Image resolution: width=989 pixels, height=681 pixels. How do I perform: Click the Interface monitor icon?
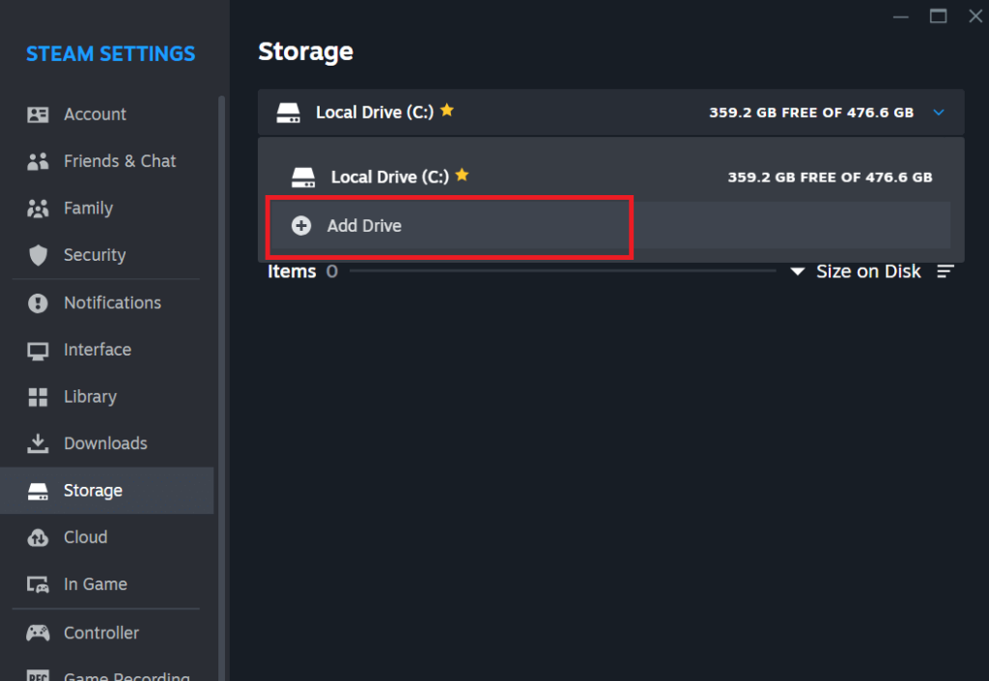(x=38, y=351)
